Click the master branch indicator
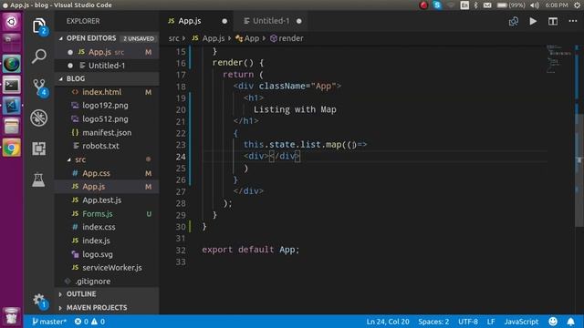Screen dimensions: 584x328 pyautogui.click(x=48, y=322)
